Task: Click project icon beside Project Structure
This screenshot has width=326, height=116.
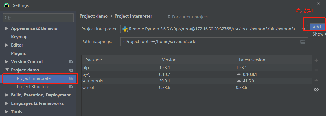Action: click(71, 87)
